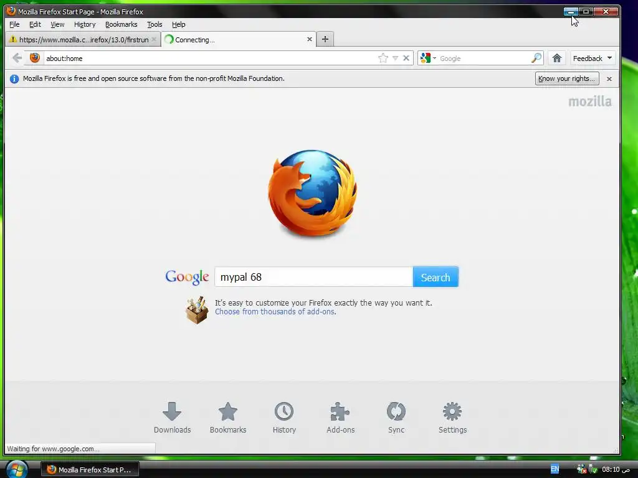Viewport: 638px width, 478px height.
Task: Click the large Firefox logo
Action: [313, 193]
